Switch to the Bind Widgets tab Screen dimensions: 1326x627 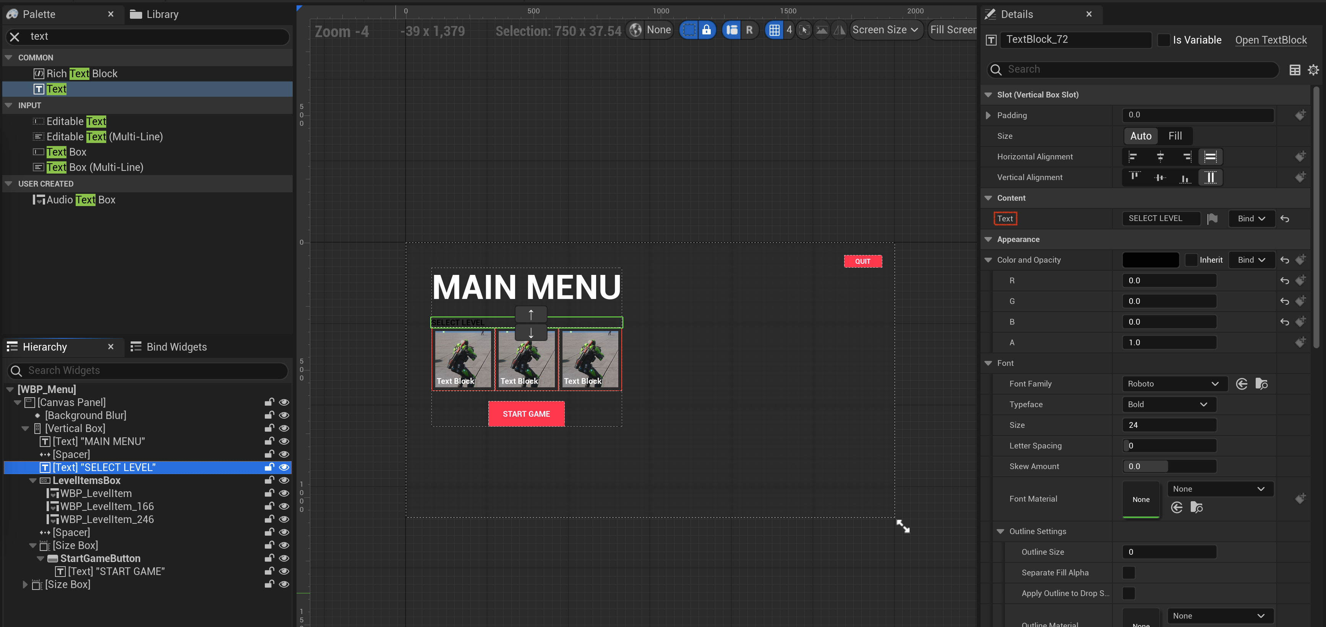169,347
